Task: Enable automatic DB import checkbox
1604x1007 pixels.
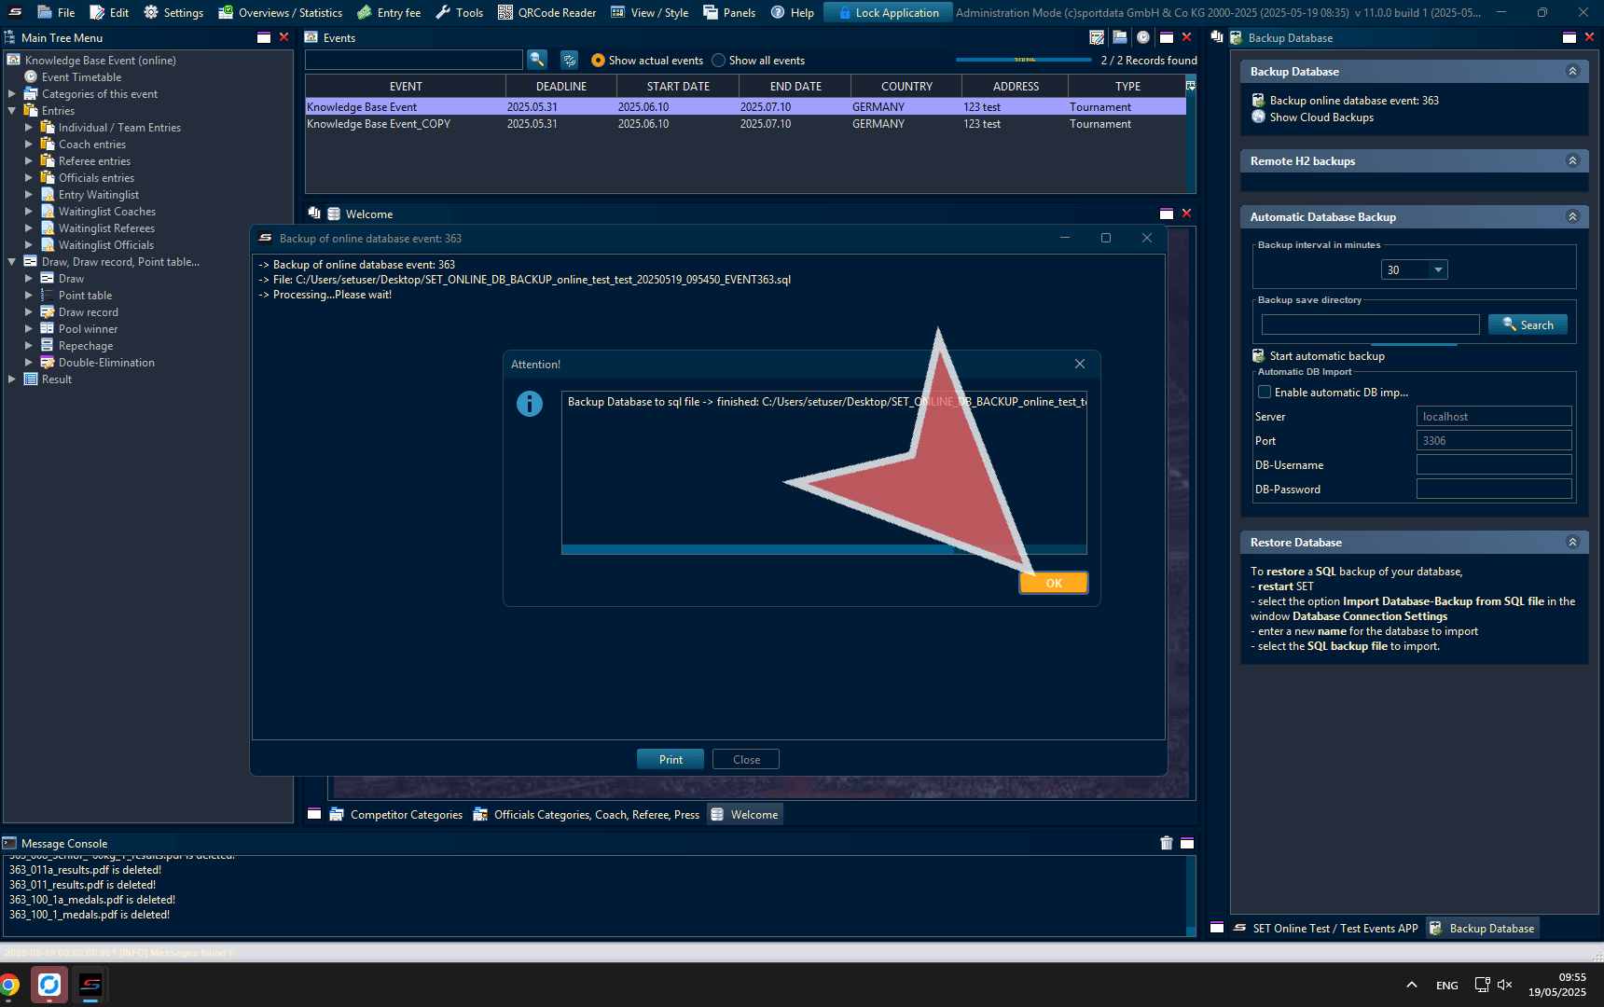Action: (x=1265, y=393)
